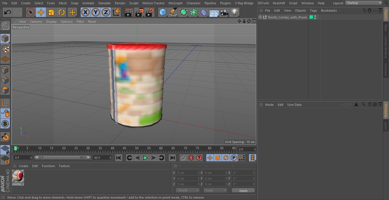Go to start of animation

pyautogui.click(x=119, y=158)
